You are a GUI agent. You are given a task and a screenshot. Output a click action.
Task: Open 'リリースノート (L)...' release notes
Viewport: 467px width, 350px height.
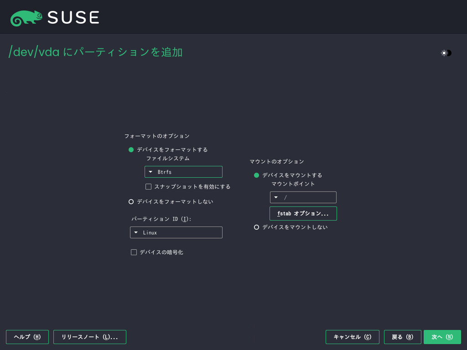tap(90, 337)
